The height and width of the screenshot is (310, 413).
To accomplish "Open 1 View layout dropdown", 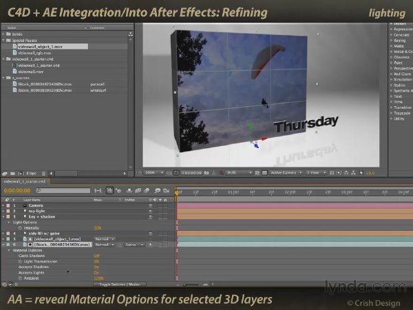I will coord(315,173).
